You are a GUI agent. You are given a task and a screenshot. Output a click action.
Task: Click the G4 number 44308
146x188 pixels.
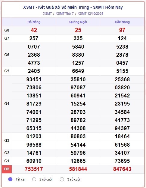(78, 128)
